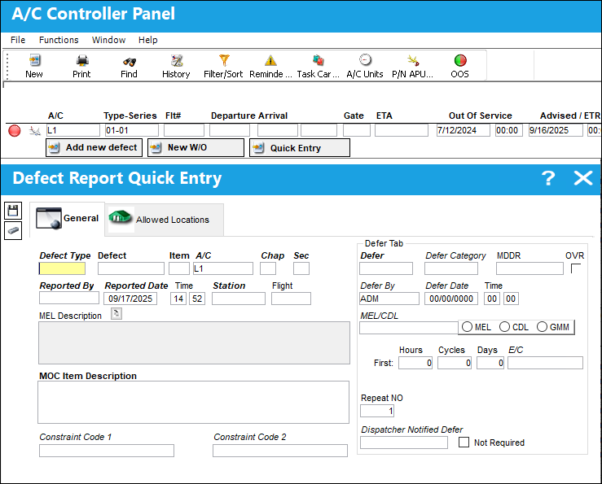Screen dimensions: 602x484
Task: Open help with the question mark icon
Action: click(x=548, y=178)
